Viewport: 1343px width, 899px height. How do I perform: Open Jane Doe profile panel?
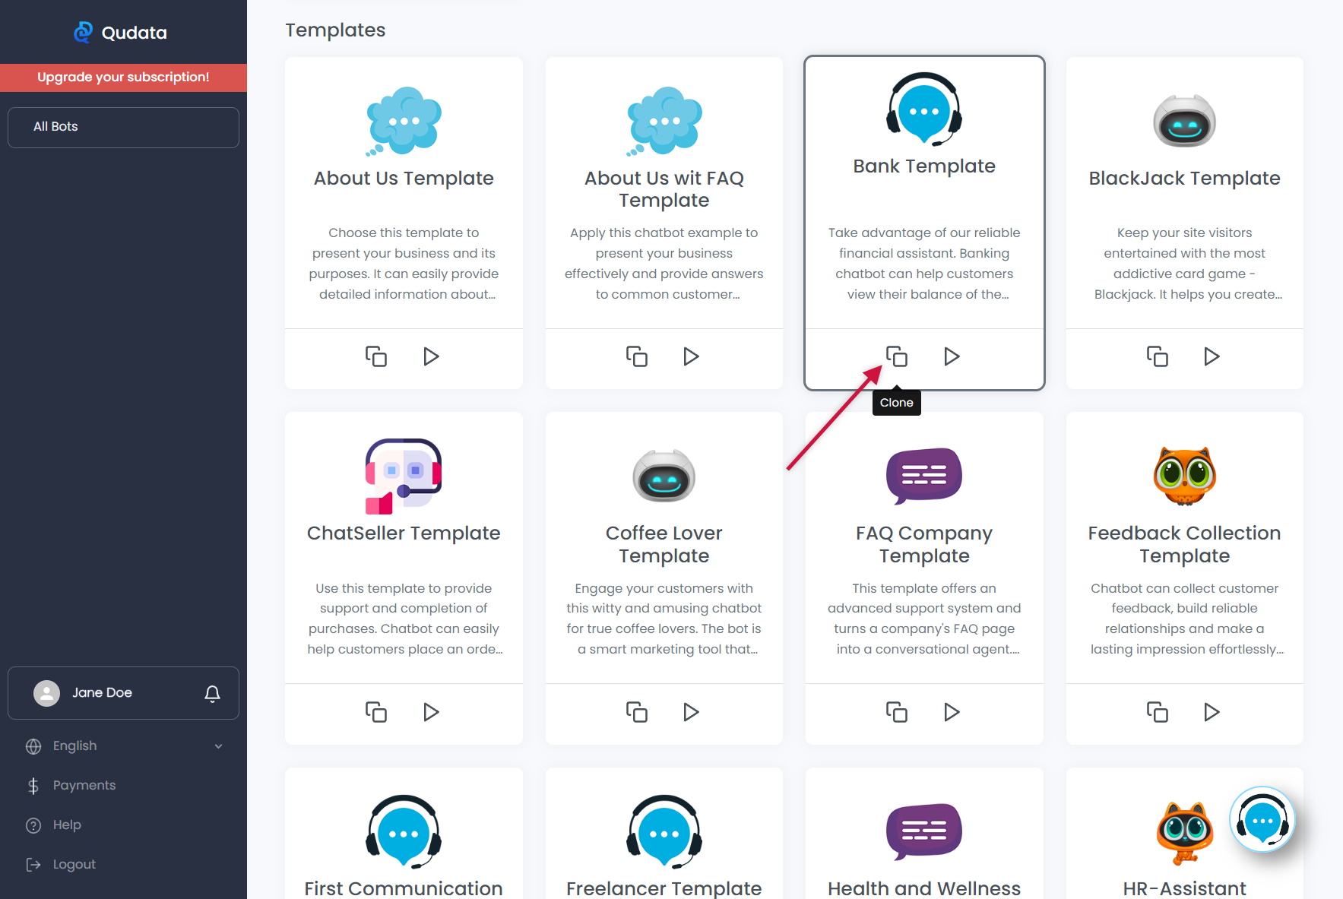(102, 693)
